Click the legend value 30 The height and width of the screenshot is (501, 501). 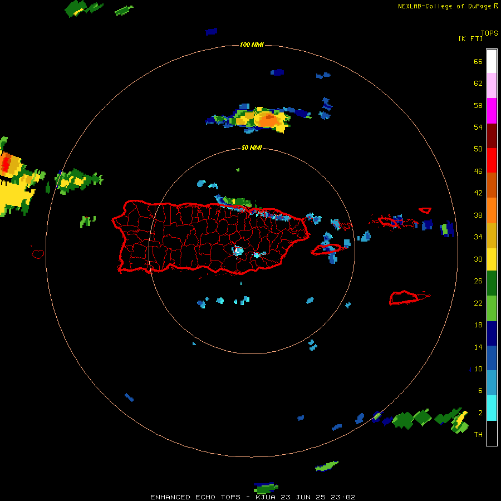click(x=478, y=259)
